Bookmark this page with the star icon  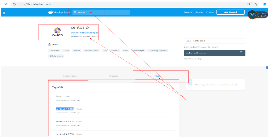[x=256, y=4]
